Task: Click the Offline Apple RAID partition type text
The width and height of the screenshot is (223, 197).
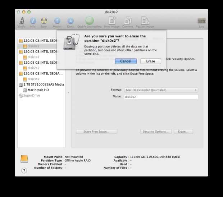Action: (x=77, y=160)
